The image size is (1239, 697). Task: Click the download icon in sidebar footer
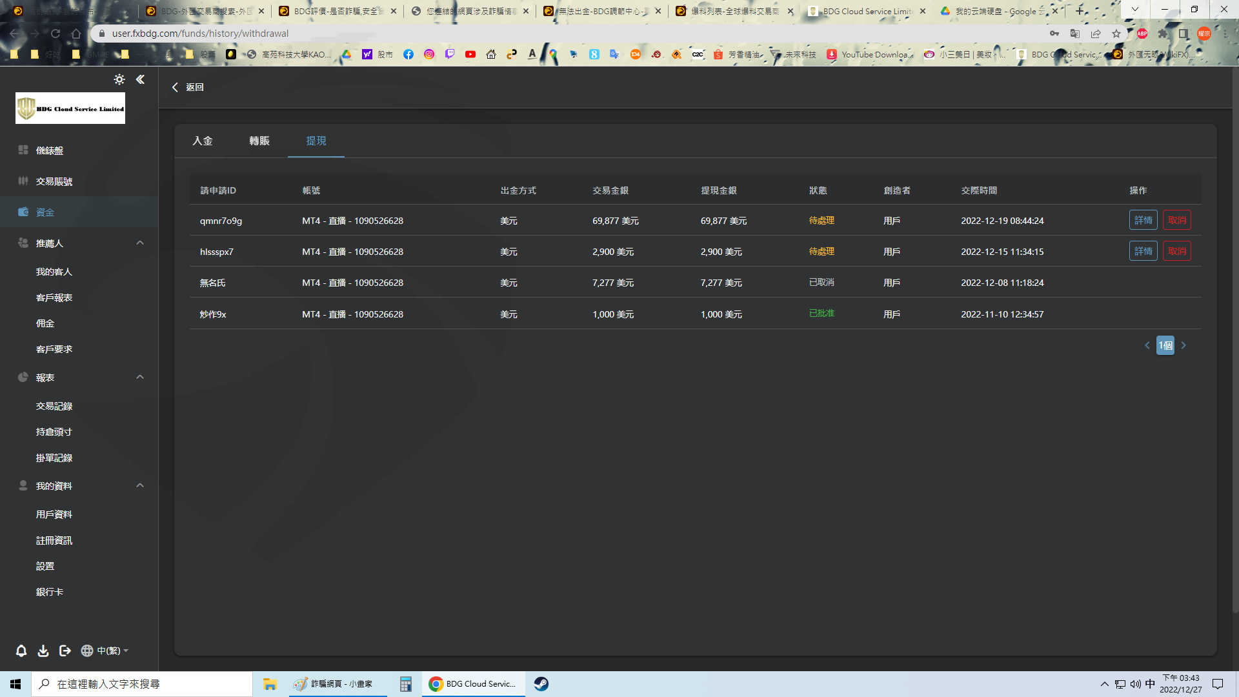click(x=43, y=651)
